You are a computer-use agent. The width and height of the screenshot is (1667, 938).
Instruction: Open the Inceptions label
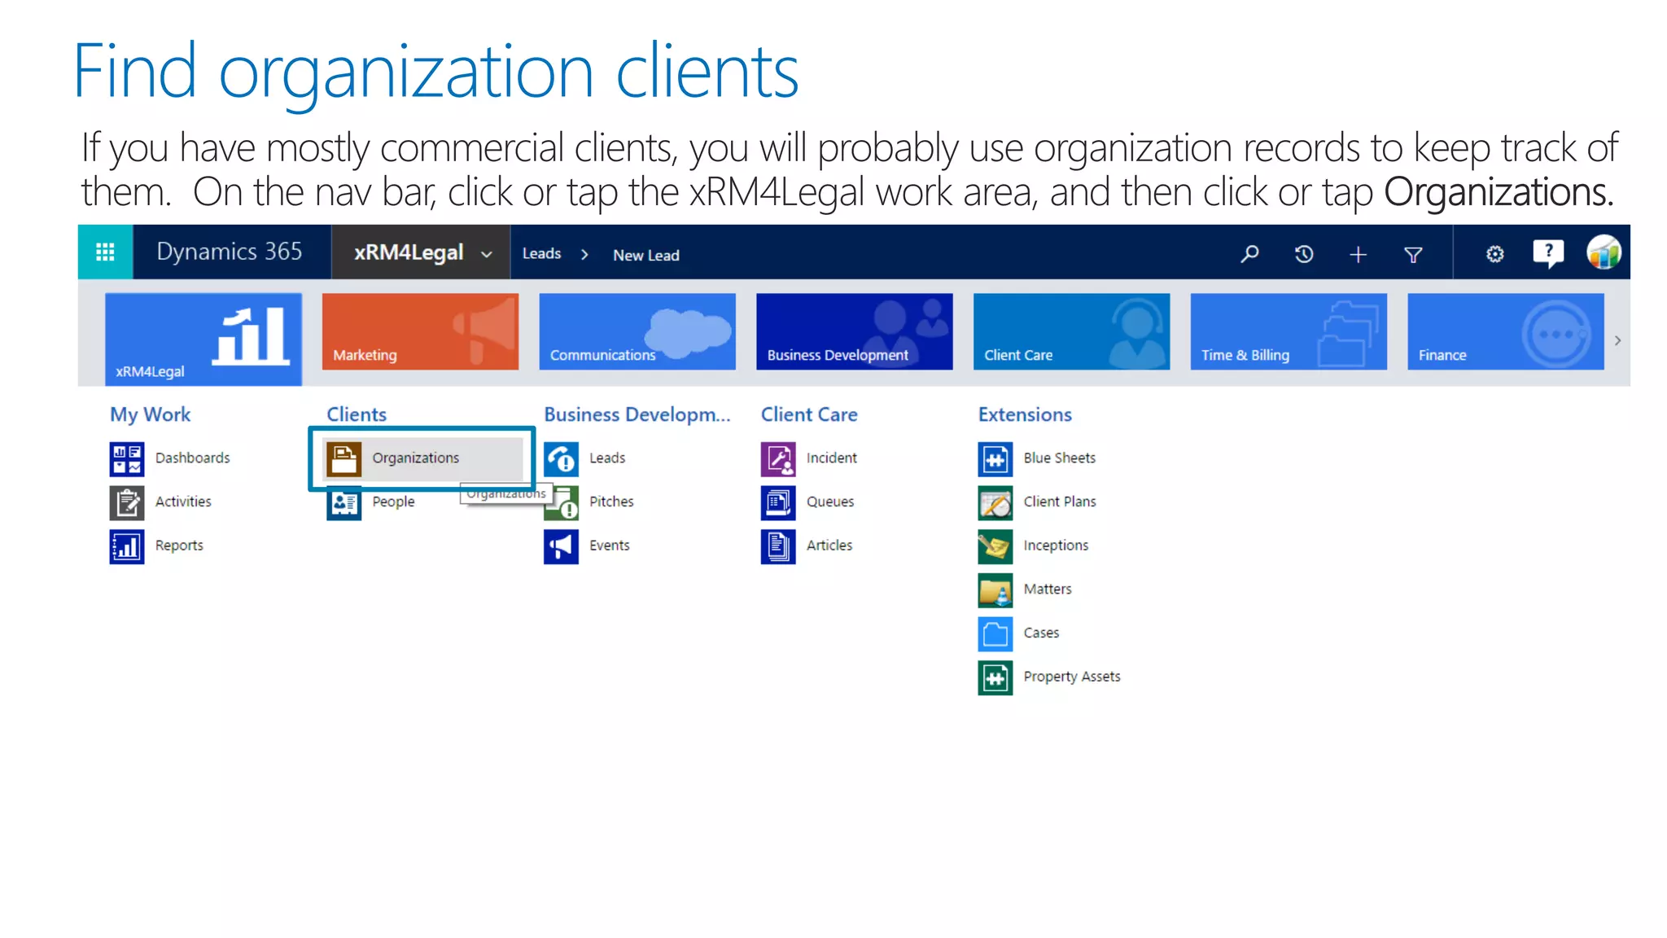tap(1056, 546)
